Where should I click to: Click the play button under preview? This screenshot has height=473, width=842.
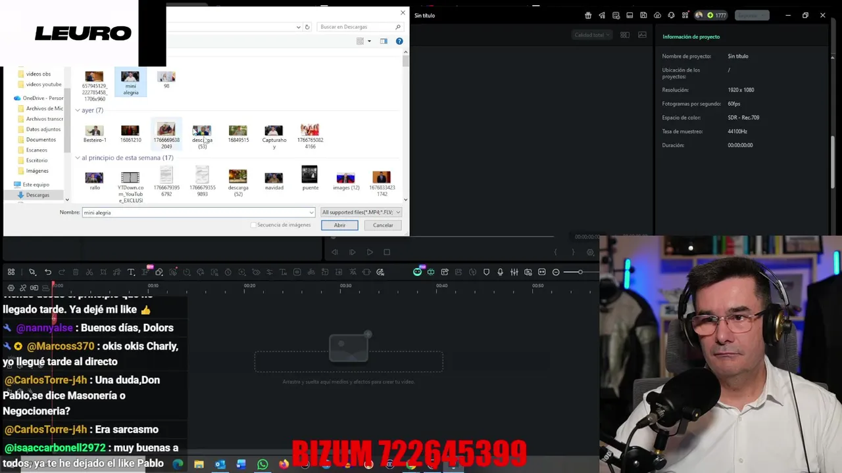pos(370,252)
